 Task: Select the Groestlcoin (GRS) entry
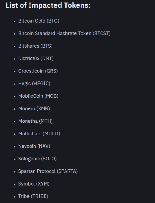pyautogui.click(x=38, y=71)
